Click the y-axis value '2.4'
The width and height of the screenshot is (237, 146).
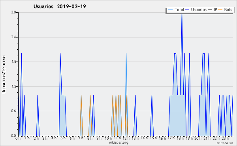coord(13,37)
